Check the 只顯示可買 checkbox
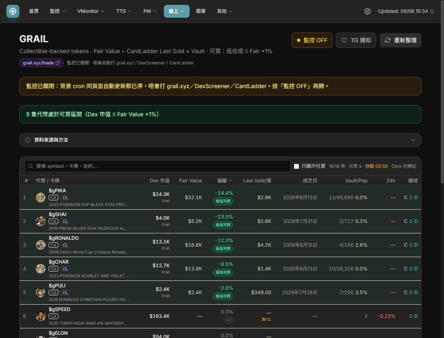This screenshot has height=338, width=444. (297, 166)
